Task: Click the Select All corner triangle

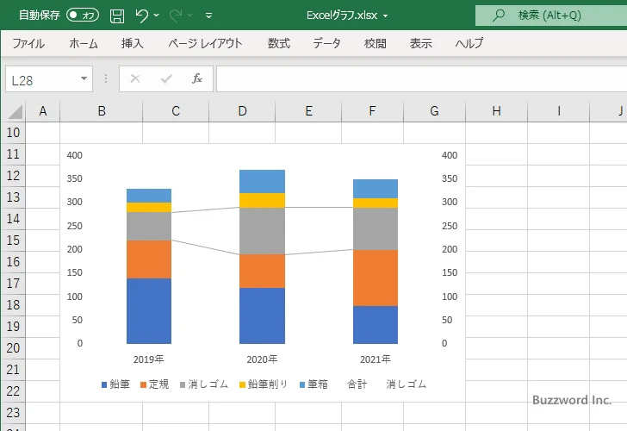Action: [x=14, y=111]
